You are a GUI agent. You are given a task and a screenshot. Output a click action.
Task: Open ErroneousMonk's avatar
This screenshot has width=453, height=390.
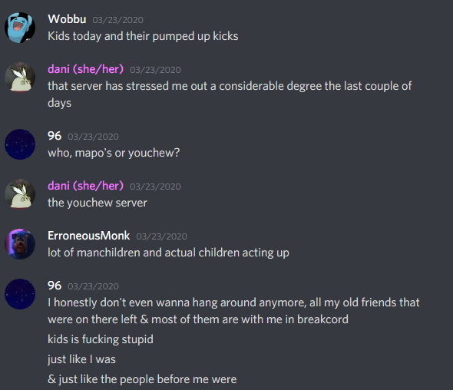coord(20,244)
